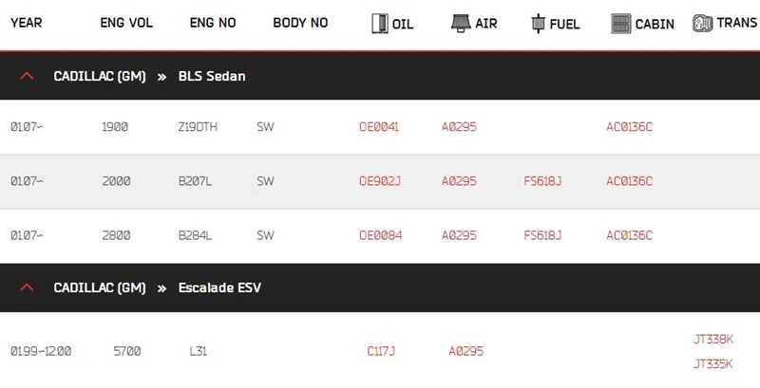Click the BODY NO column header
The width and height of the screenshot is (760, 388).
(300, 23)
